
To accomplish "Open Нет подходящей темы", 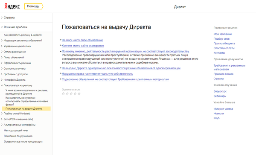I will coord(16,130).
